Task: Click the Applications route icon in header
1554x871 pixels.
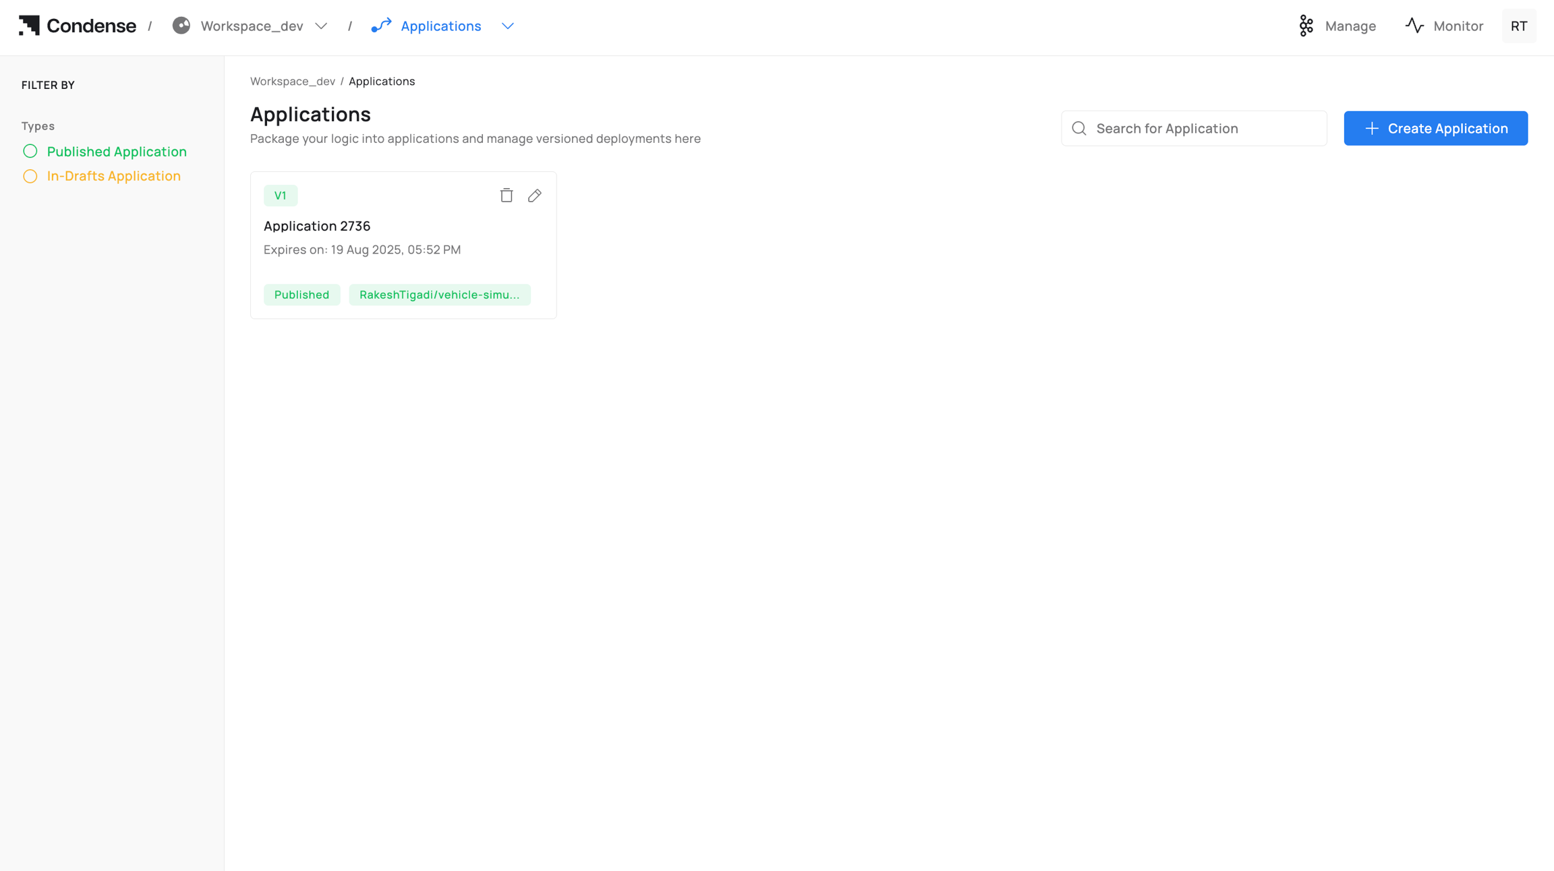Action: [381, 26]
